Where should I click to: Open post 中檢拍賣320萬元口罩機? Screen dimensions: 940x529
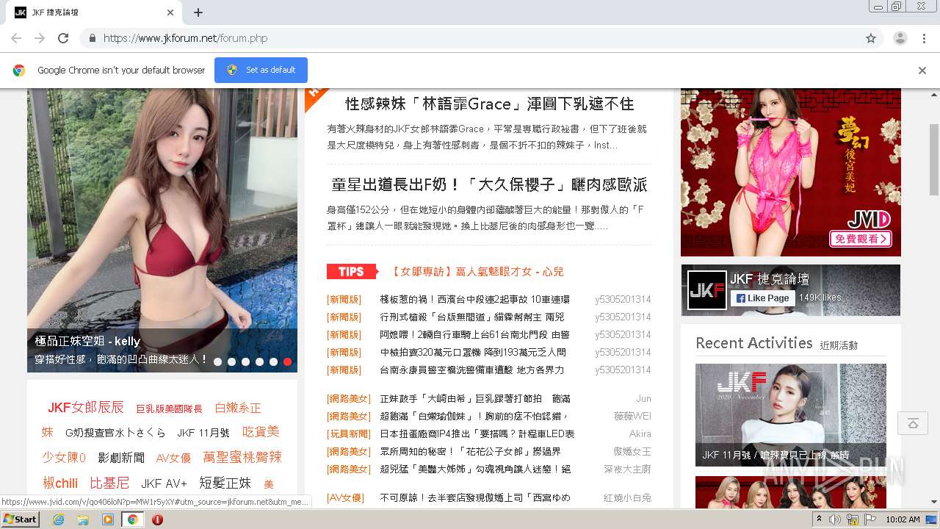(473, 353)
